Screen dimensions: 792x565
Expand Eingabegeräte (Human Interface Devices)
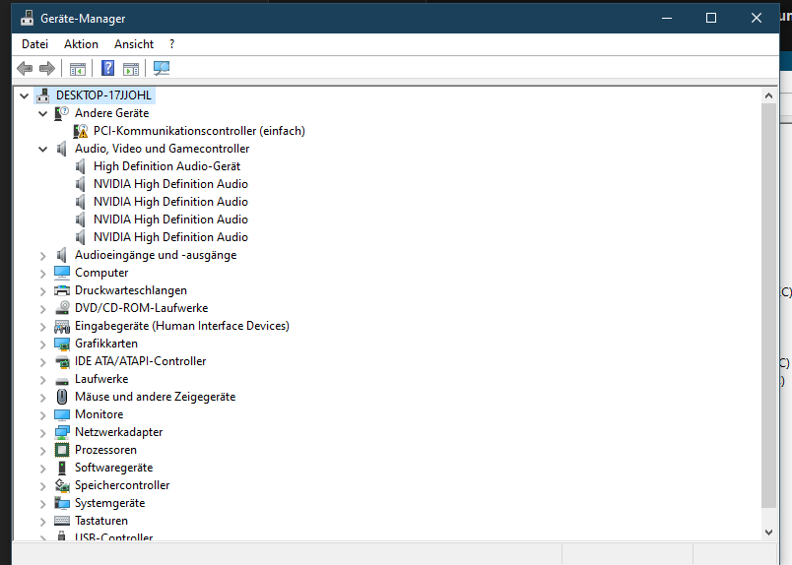coord(43,326)
